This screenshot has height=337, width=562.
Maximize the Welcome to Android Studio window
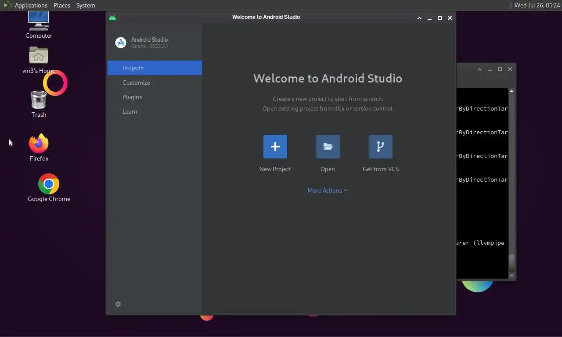(440, 18)
